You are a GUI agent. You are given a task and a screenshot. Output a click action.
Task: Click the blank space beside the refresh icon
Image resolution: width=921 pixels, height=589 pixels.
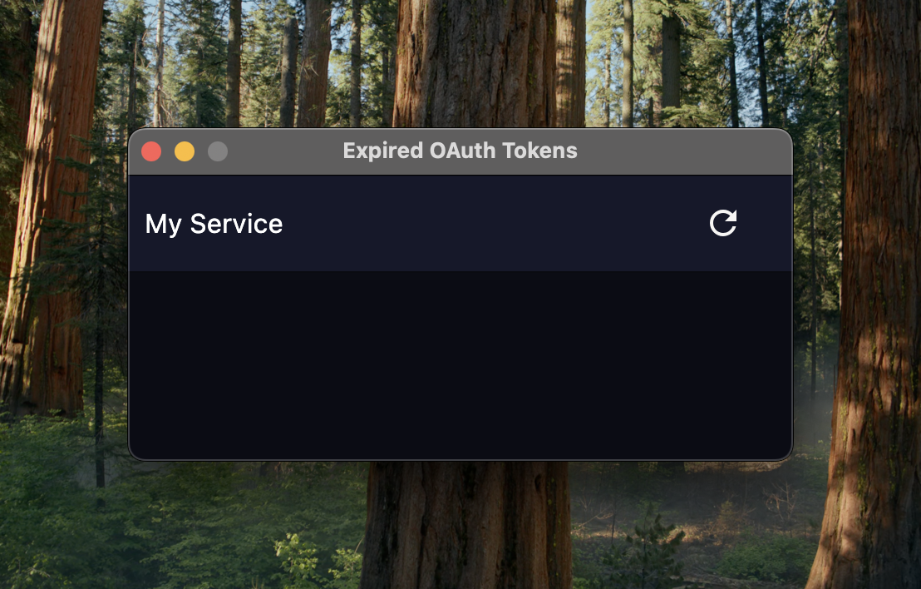click(x=765, y=224)
